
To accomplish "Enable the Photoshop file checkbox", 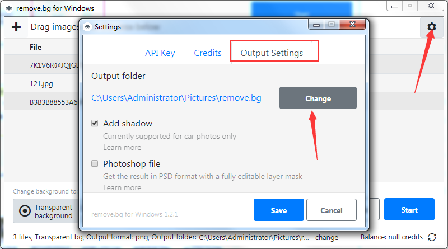I will (95, 163).
